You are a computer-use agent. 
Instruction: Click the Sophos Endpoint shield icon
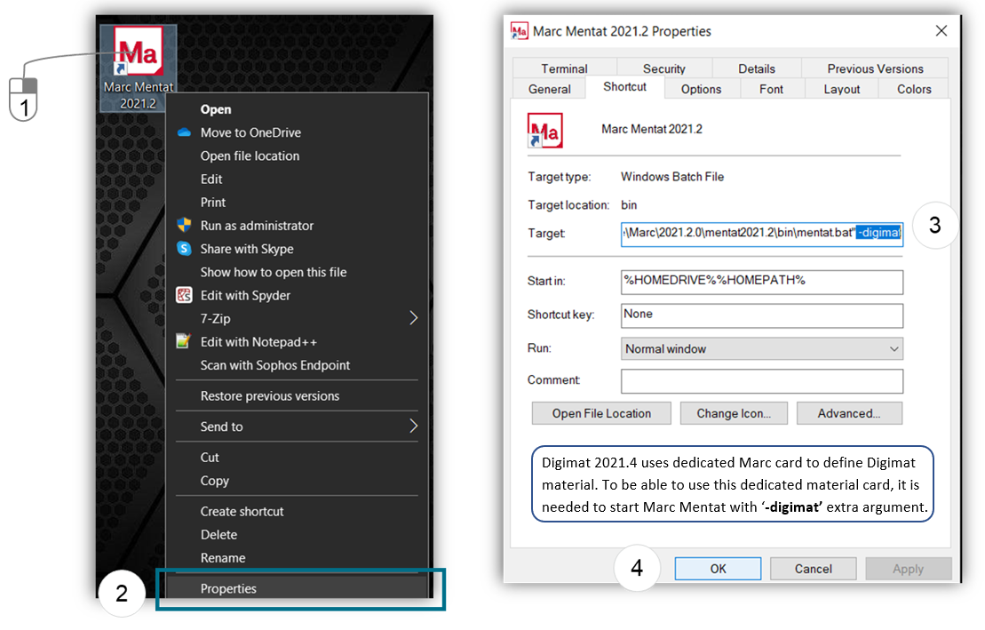[184, 364]
